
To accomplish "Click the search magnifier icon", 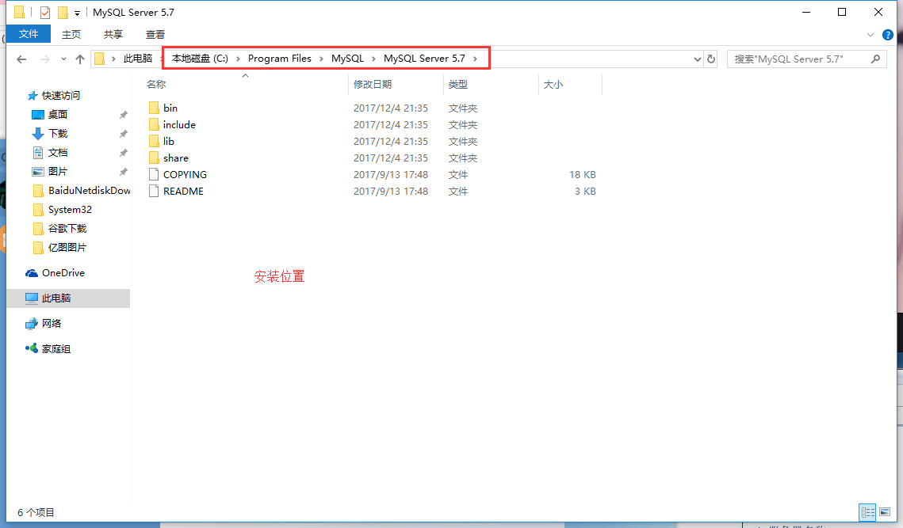I will point(875,59).
